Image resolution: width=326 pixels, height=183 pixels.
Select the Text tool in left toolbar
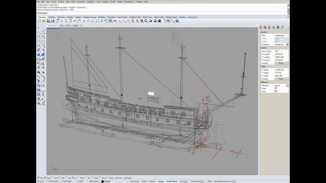[38, 81]
